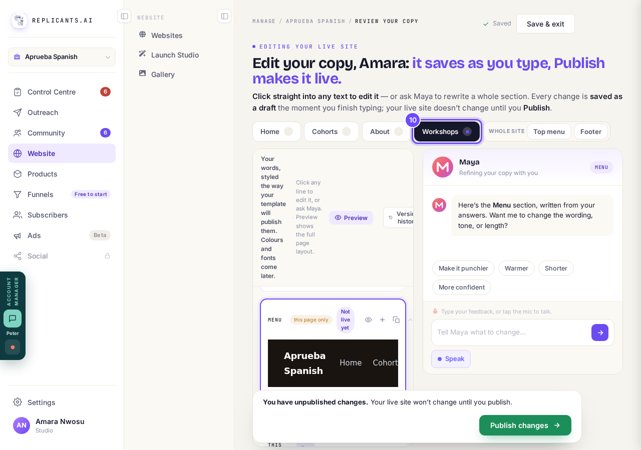Go to Manage in the breadcrumb
This screenshot has width=641, height=450.
(x=264, y=21)
